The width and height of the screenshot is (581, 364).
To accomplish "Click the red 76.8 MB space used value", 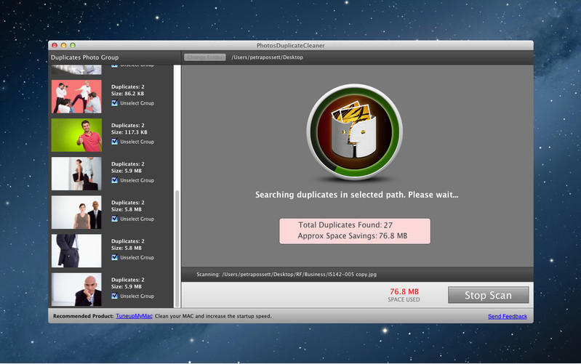I will coord(404,291).
